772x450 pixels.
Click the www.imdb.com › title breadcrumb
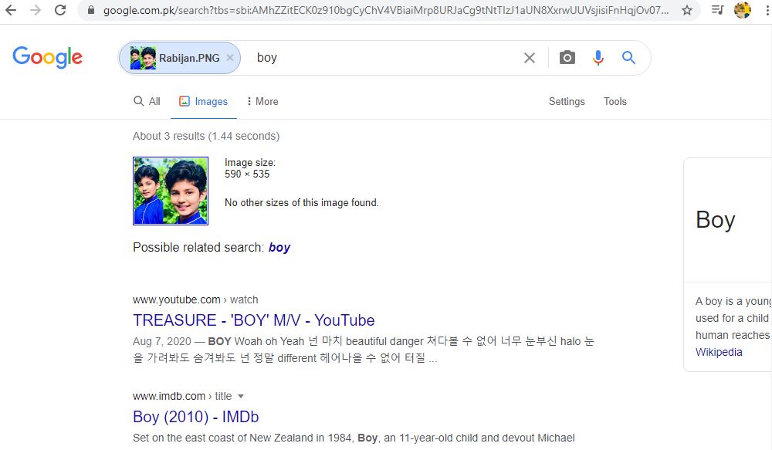click(x=181, y=396)
